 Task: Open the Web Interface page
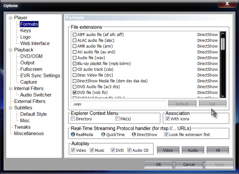(x=35, y=43)
